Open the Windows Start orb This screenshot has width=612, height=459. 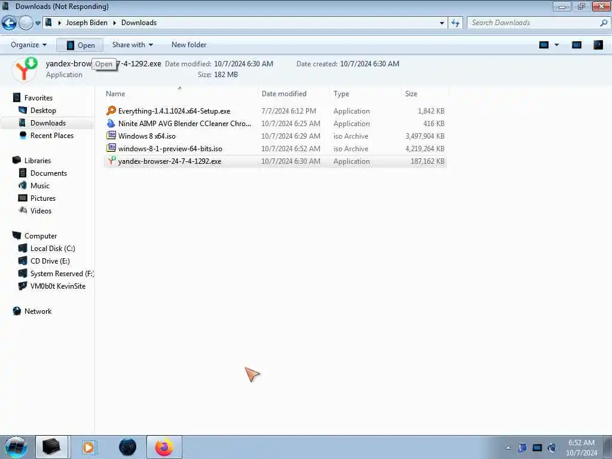16,447
